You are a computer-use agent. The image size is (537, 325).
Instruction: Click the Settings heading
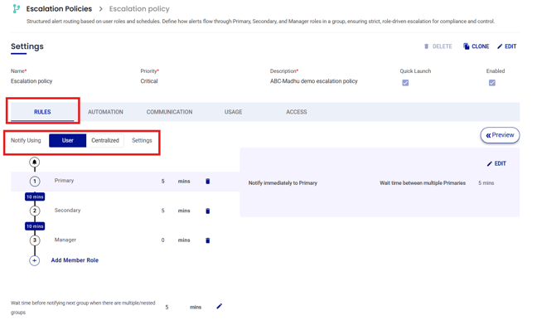(27, 46)
